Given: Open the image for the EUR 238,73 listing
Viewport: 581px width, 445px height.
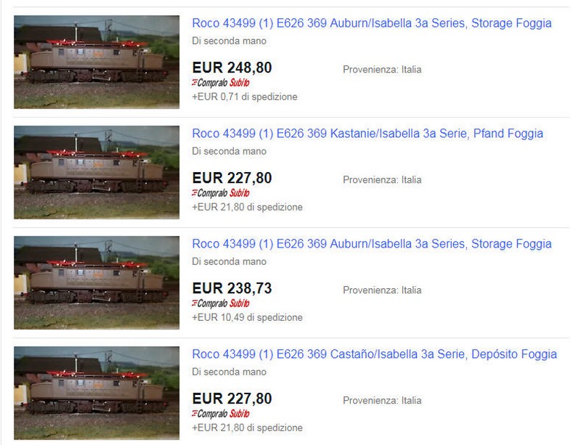Looking at the screenshot, I should click(97, 282).
